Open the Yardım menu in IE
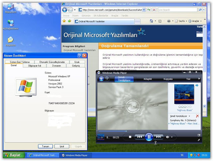This screenshot has width=213, height=161. tap(125, 16)
